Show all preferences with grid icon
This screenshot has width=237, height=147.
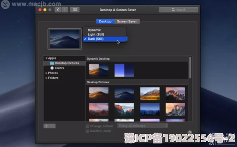click(75, 10)
